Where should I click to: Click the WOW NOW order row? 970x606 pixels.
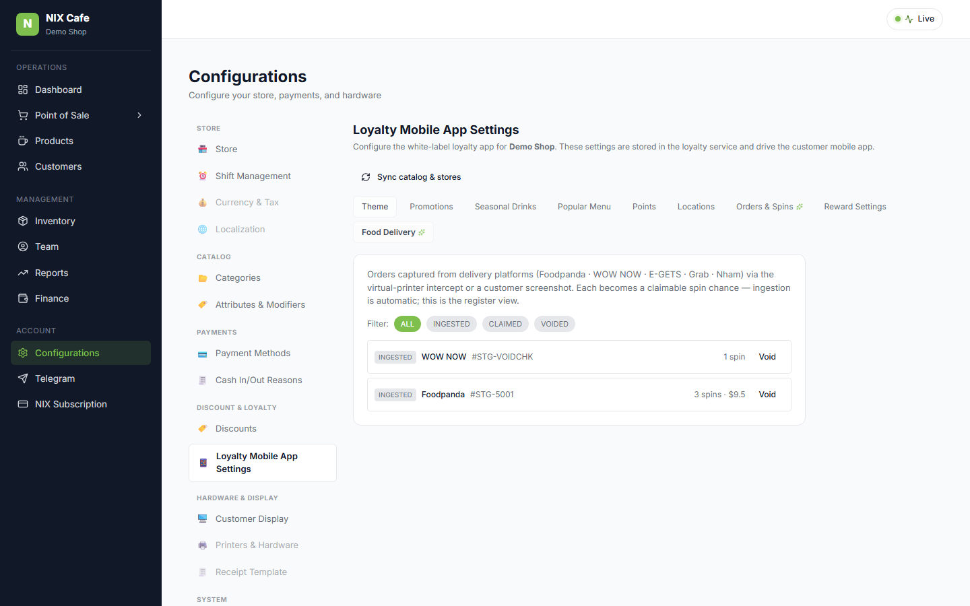click(579, 357)
